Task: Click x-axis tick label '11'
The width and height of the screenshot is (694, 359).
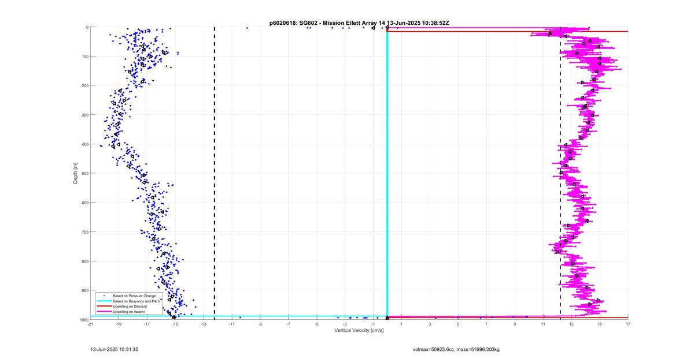Action: [x=543, y=324]
